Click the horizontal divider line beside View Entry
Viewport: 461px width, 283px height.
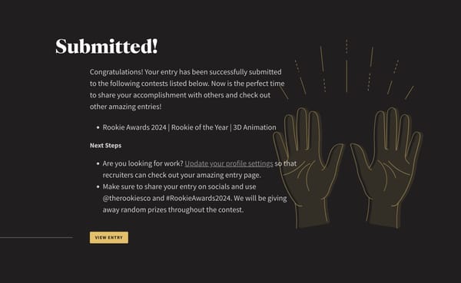36,237
